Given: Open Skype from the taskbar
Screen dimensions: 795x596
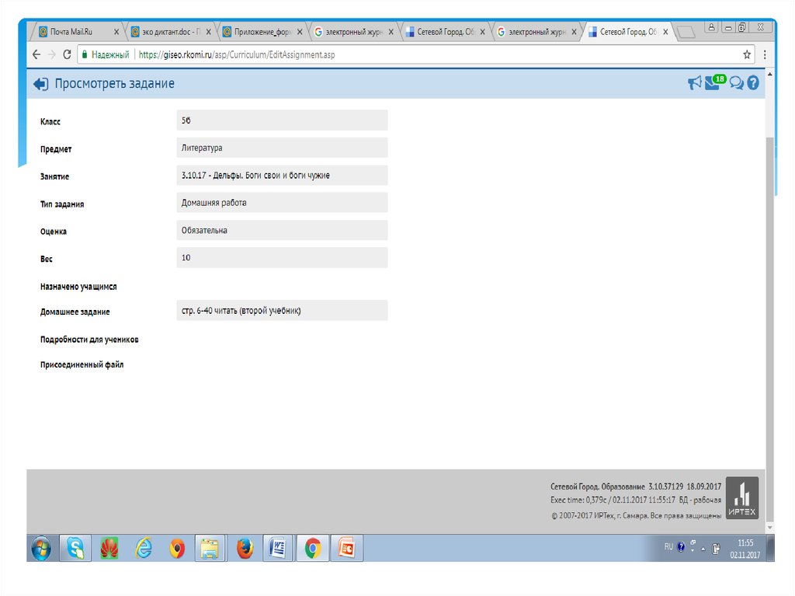Looking at the screenshot, I should [x=75, y=549].
